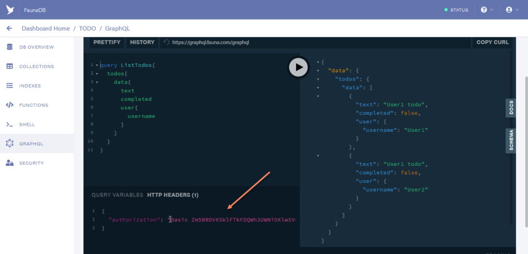Click the DB Overview database icon

tap(10, 47)
